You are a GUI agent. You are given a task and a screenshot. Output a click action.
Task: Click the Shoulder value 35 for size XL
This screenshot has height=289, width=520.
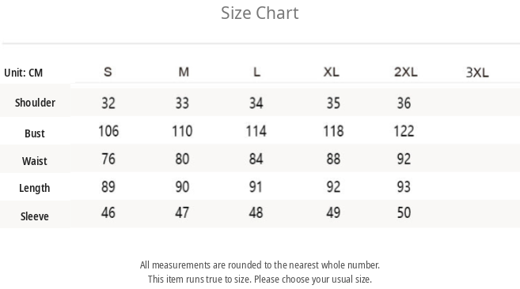[x=333, y=103]
